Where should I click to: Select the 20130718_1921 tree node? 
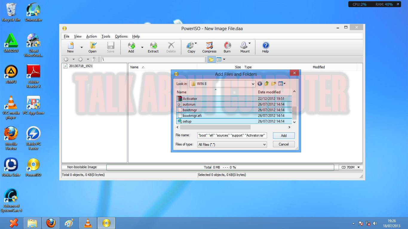click(81, 66)
